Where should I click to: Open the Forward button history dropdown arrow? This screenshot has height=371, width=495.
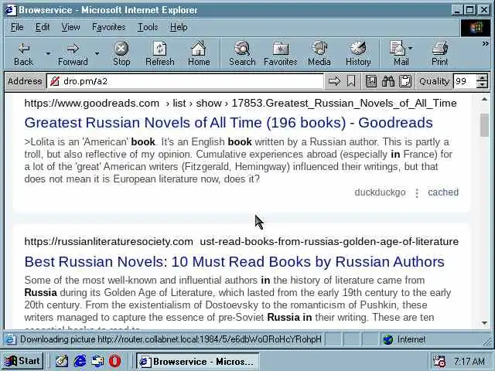point(97,53)
